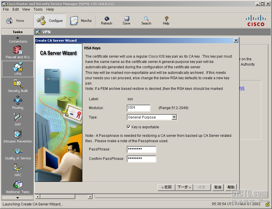272x209 pixels.
Task: Open Quality of Service task
Action: click(x=18, y=153)
